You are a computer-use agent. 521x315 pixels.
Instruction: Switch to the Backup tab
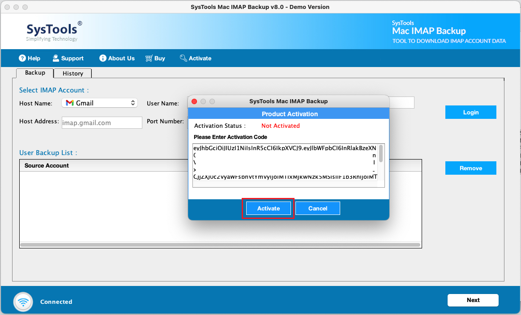tap(35, 73)
